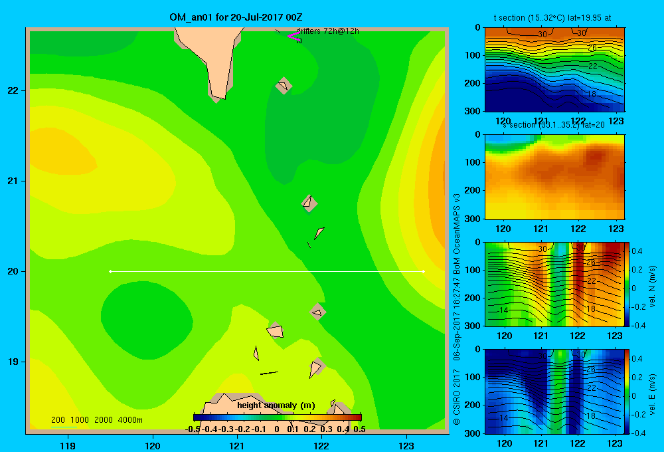Click longitude label 123 under main map
The width and height of the screenshot is (664, 452).
(x=406, y=445)
